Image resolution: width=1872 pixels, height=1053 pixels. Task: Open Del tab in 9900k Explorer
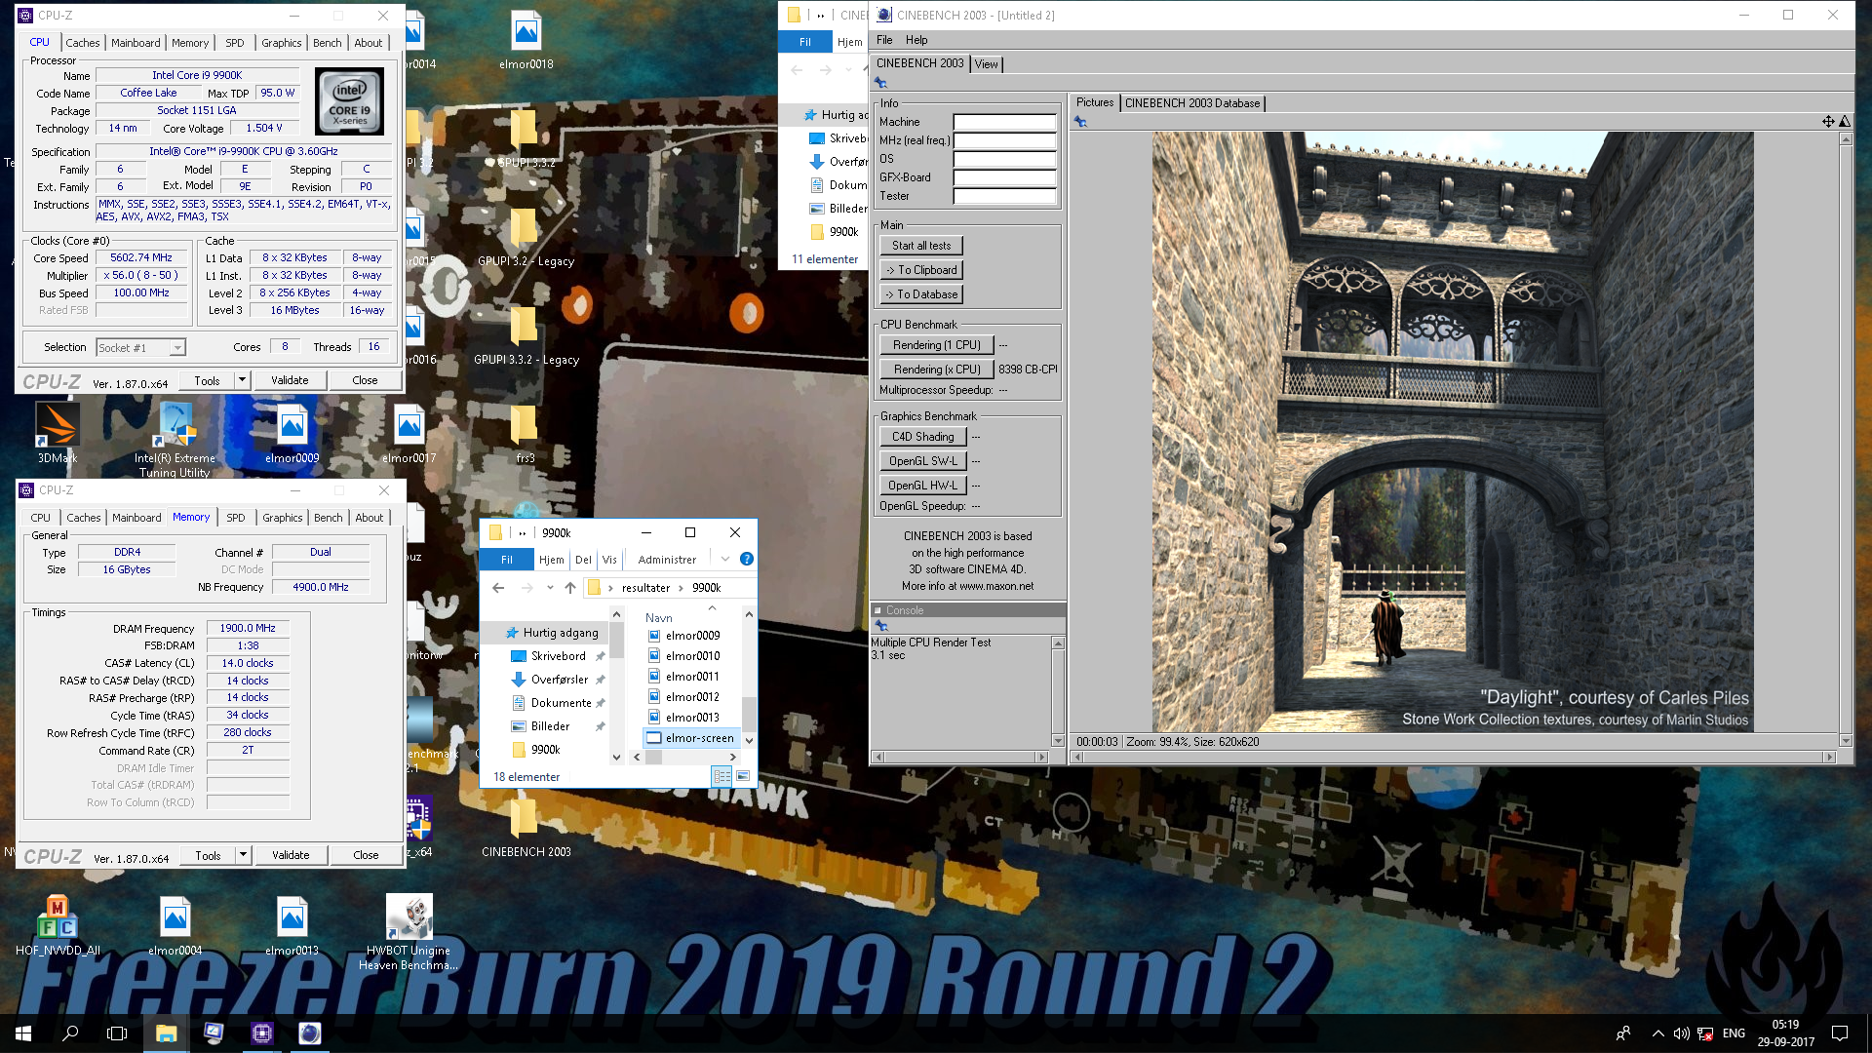coord(583,560)
